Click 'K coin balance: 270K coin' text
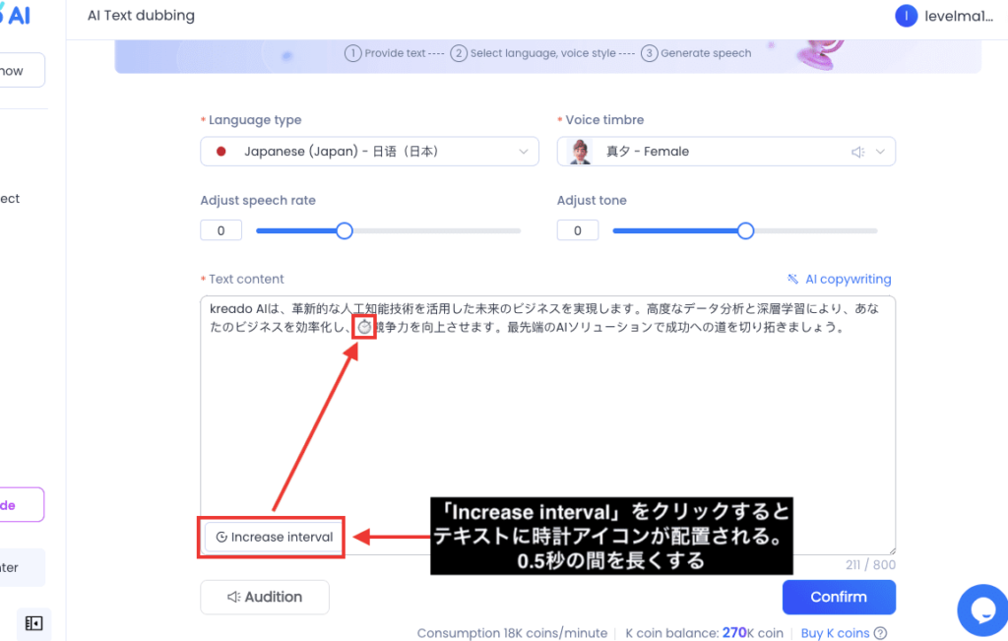The image size is (1008, 641). 704,633
